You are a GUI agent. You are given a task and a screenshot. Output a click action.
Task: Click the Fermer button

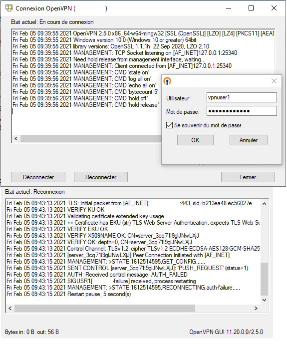(249, 177)
